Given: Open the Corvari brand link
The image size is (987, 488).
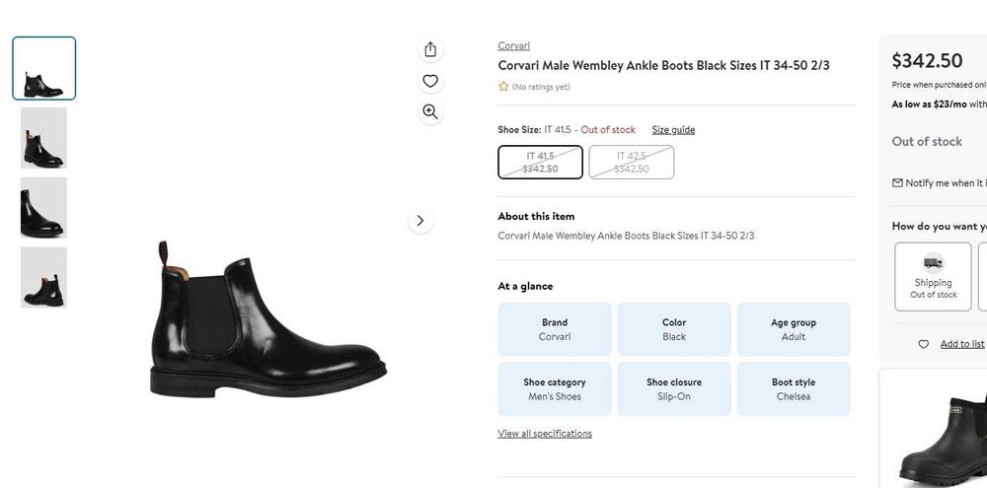Looking at the screenshot, I should coord(513,45).
